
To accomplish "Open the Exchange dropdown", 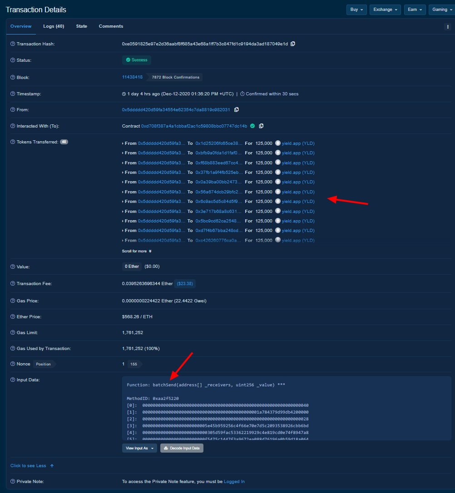I will point(385,9).
